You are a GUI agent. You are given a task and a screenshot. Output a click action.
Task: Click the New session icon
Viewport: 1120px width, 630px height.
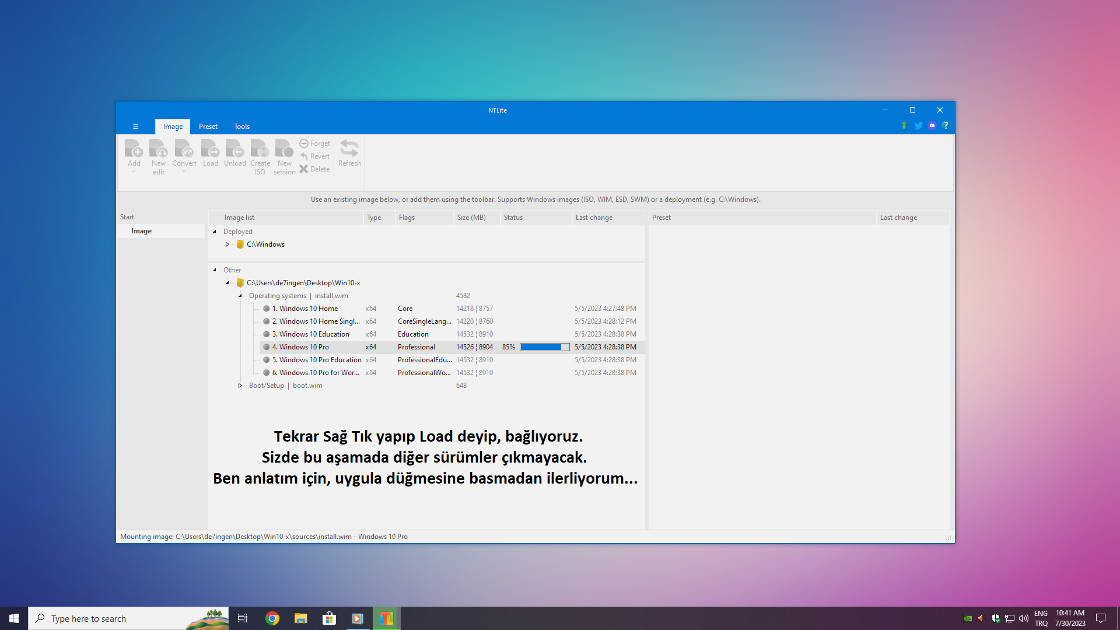284,149
